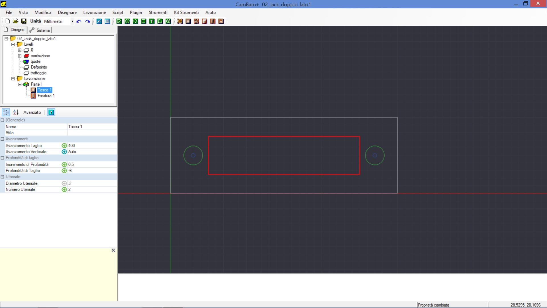This screenshot has width=547, height=308.
Task: Open the Kit Strumenti menu
Action: click(186, 12)
